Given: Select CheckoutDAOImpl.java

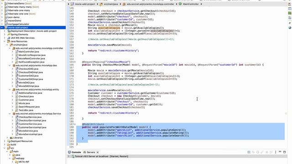Looking at the screenshot, I should tap(31, 72).
